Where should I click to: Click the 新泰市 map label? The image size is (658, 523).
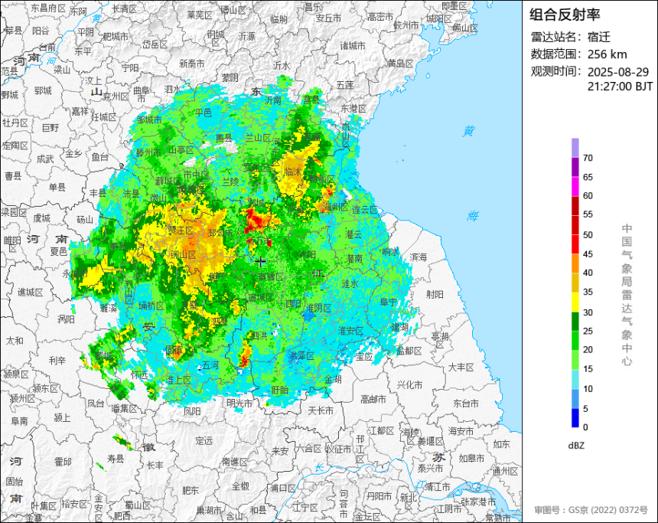point(192,64)
